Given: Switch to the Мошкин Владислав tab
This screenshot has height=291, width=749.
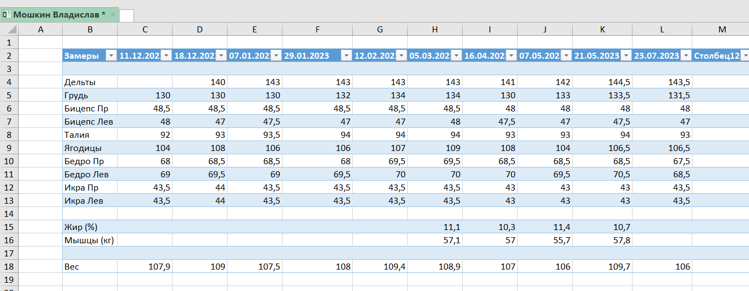Looking at the screenshot, I should [x=59, y=15].
